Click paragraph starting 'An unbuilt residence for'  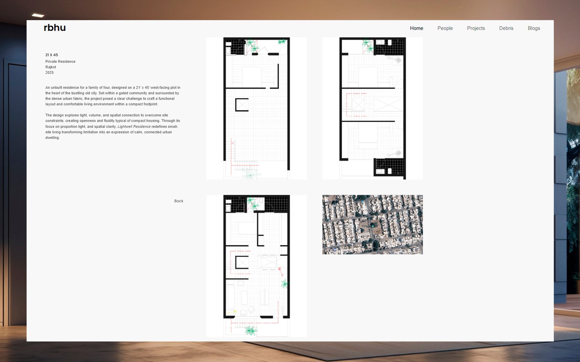pos(113,96)
